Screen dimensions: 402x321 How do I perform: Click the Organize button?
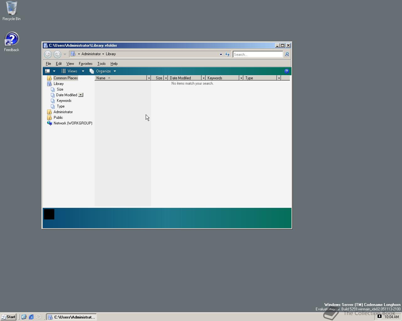[103, 71]
